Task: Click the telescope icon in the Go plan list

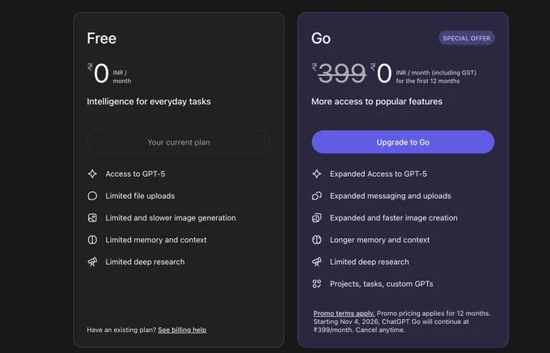Action: point(317,262)
